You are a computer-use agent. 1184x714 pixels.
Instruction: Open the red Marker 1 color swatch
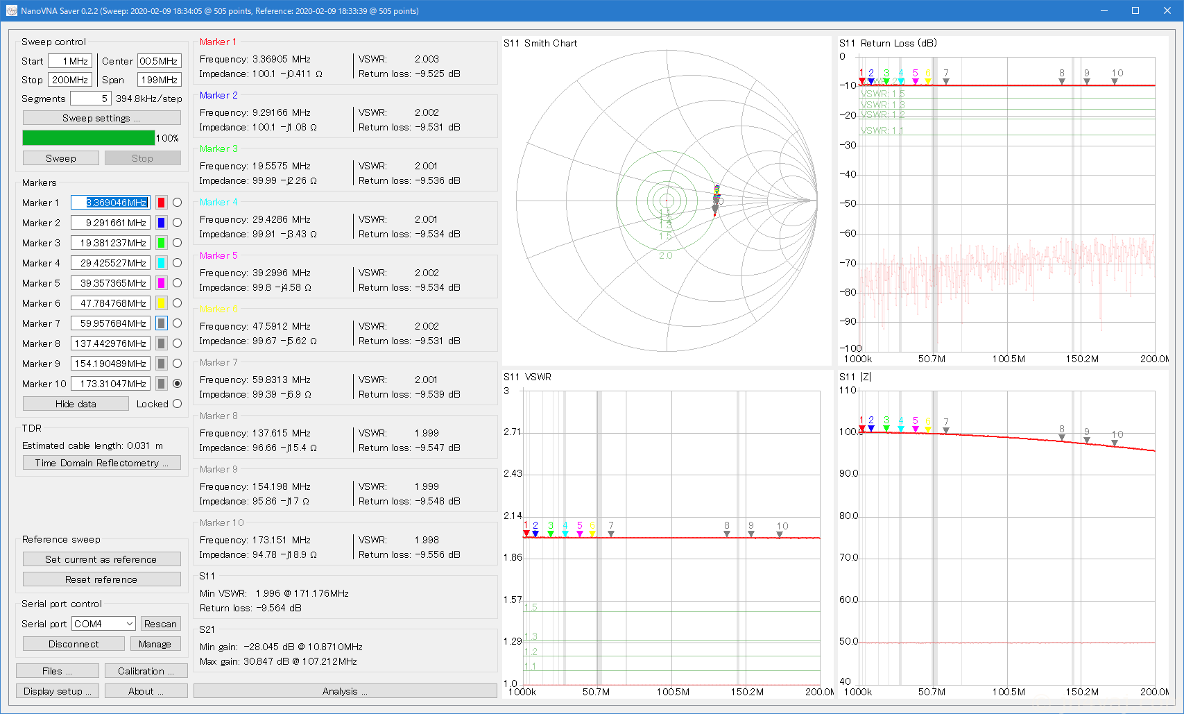point(161,203)
